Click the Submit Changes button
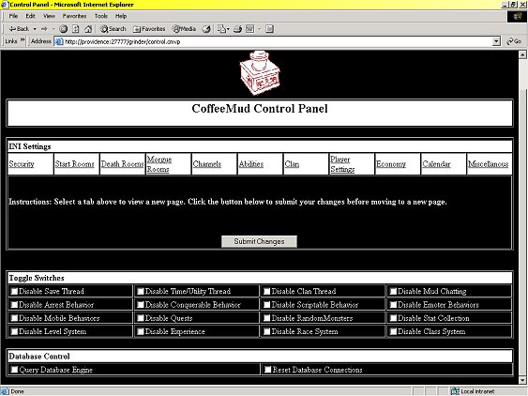This screenshot has height=396, width=528. click(x=259, y=241)
